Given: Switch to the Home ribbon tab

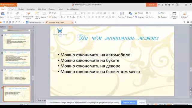Looking at the screenshot, I should pos(4,9).
